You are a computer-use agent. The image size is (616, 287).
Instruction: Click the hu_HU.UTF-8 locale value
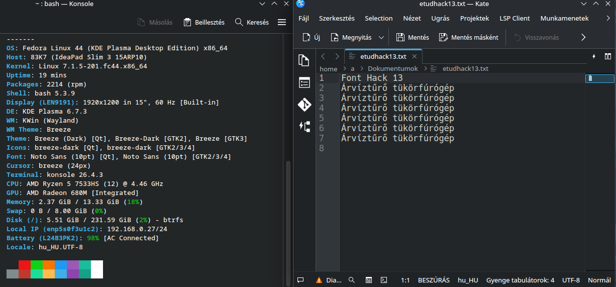61,247
